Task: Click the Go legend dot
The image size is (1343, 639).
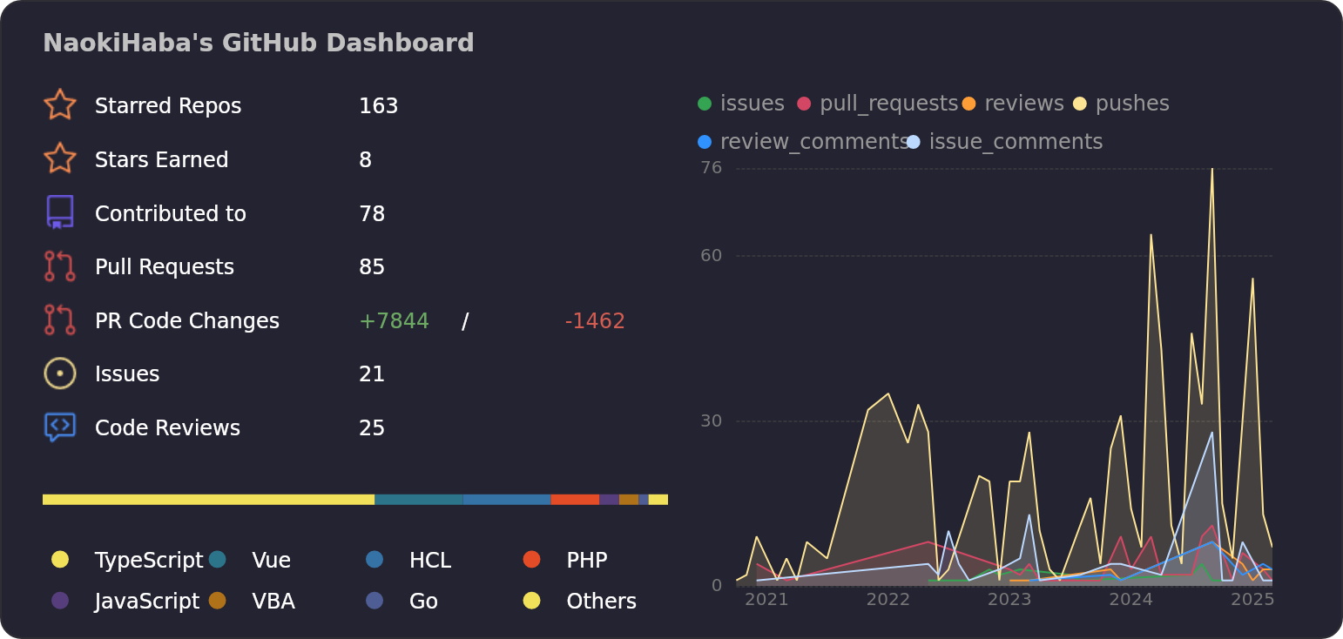Action: coord(375,600)
